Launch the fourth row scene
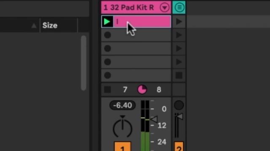Image resolution: width=270 pixels, height=151 pixels. [179, 62]
